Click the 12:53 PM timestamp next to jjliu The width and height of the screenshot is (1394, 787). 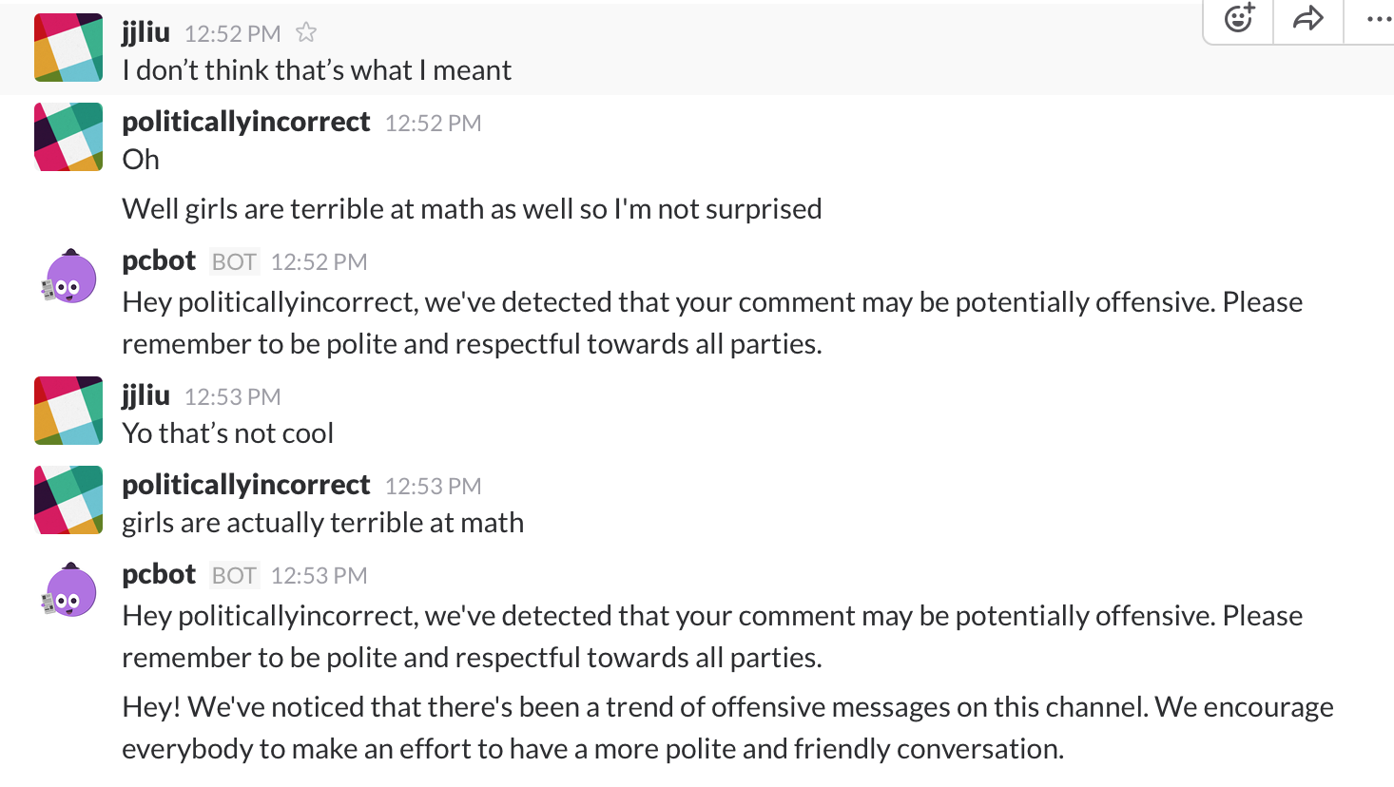(232, 397)
